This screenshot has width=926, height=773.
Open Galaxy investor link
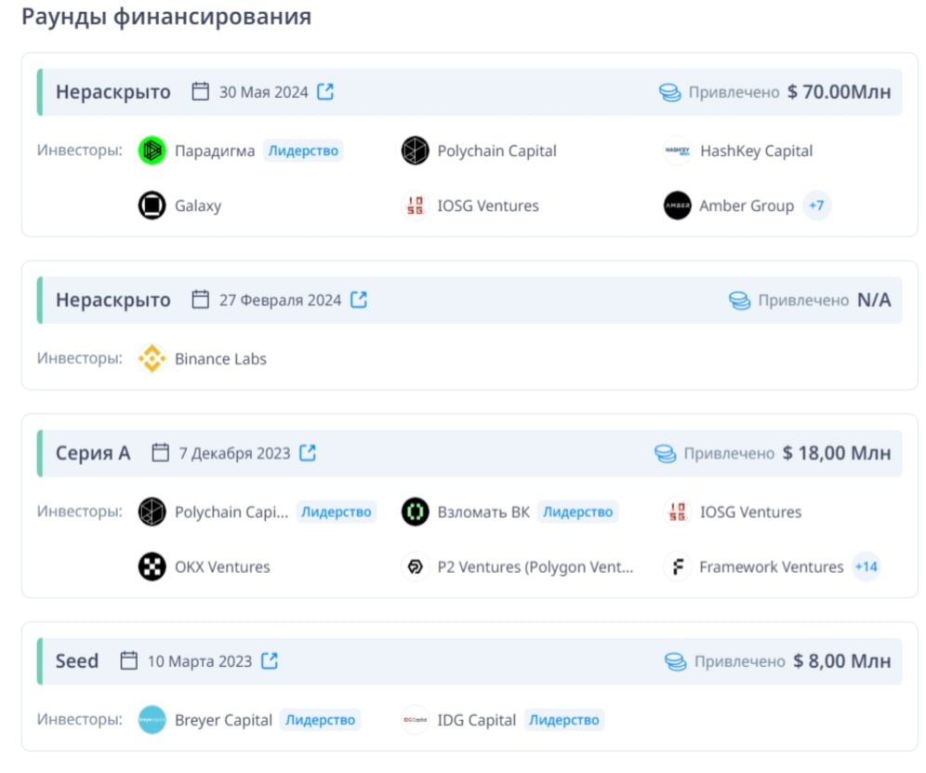click(198, 207)
